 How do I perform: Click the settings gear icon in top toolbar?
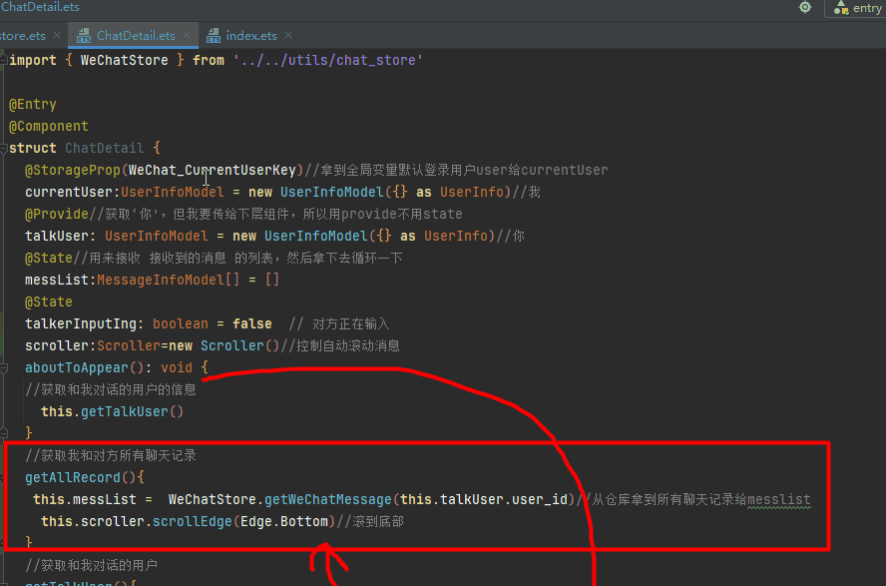point(805,8)
